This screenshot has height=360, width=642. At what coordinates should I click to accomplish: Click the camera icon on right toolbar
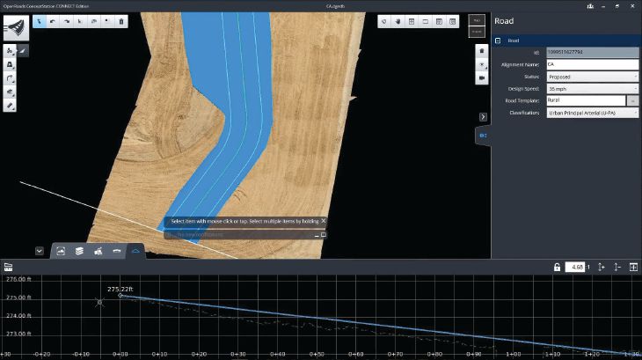coord(482,77)
